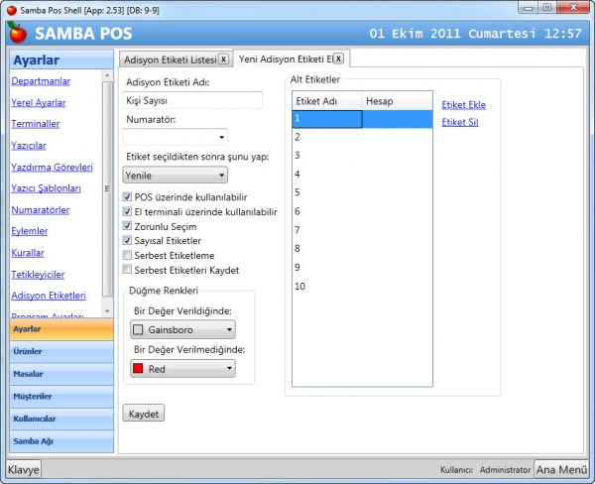Open Yerel Ayarlar link
The height and width of the screenshot is (484, 595).
[x=39, y=102]
